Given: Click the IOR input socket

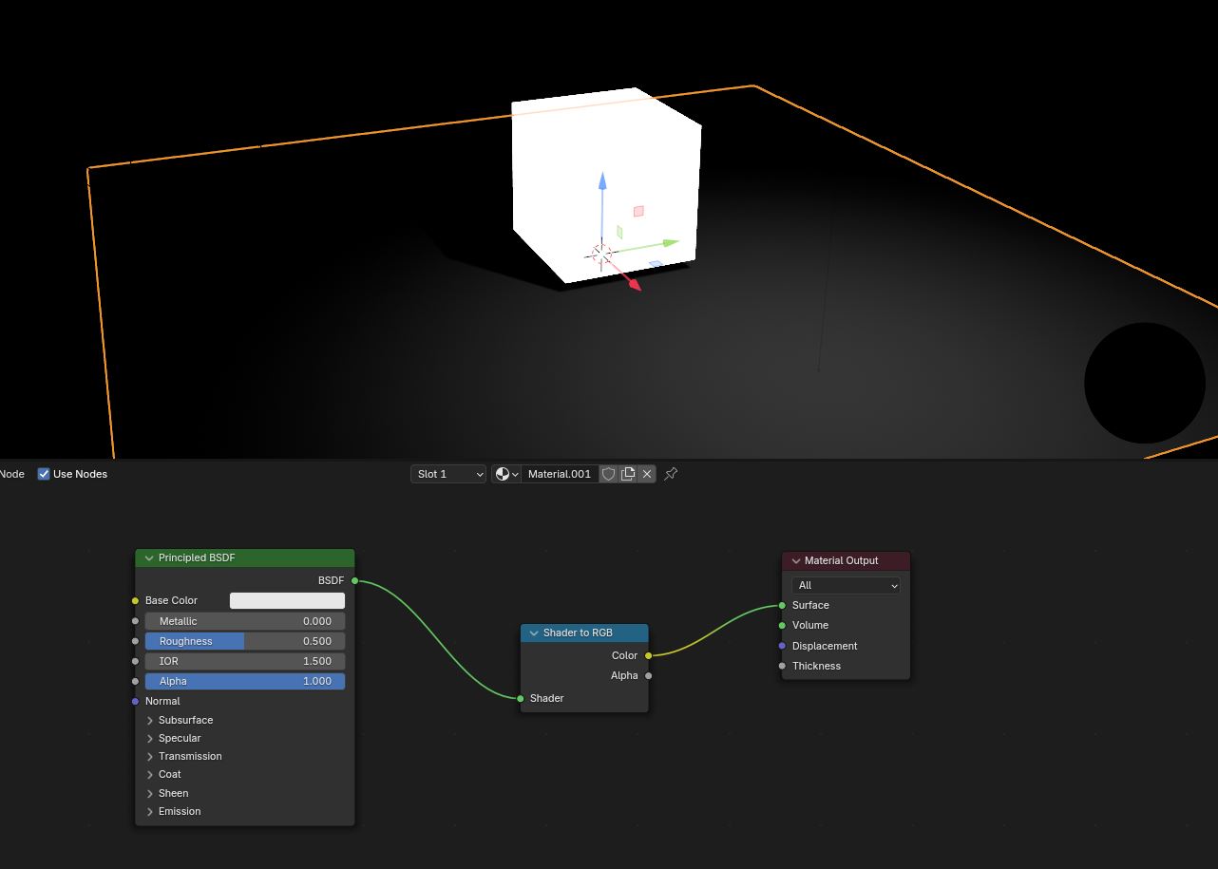Looking at the screenshot, I should tap(136, 661).
